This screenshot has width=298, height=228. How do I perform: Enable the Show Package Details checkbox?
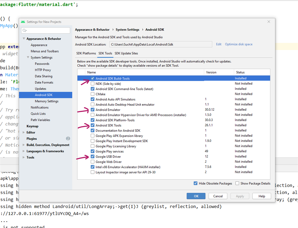point(237,183)
